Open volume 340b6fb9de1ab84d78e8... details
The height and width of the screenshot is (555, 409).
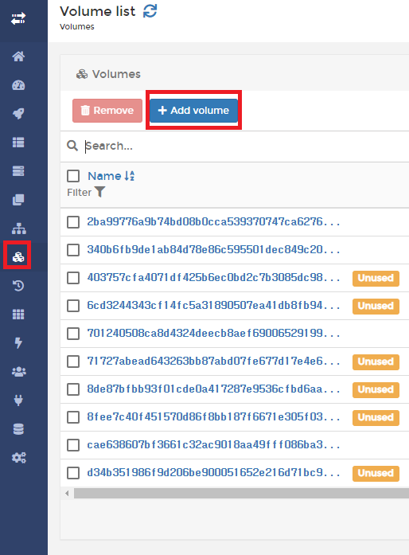coord(213,250)
